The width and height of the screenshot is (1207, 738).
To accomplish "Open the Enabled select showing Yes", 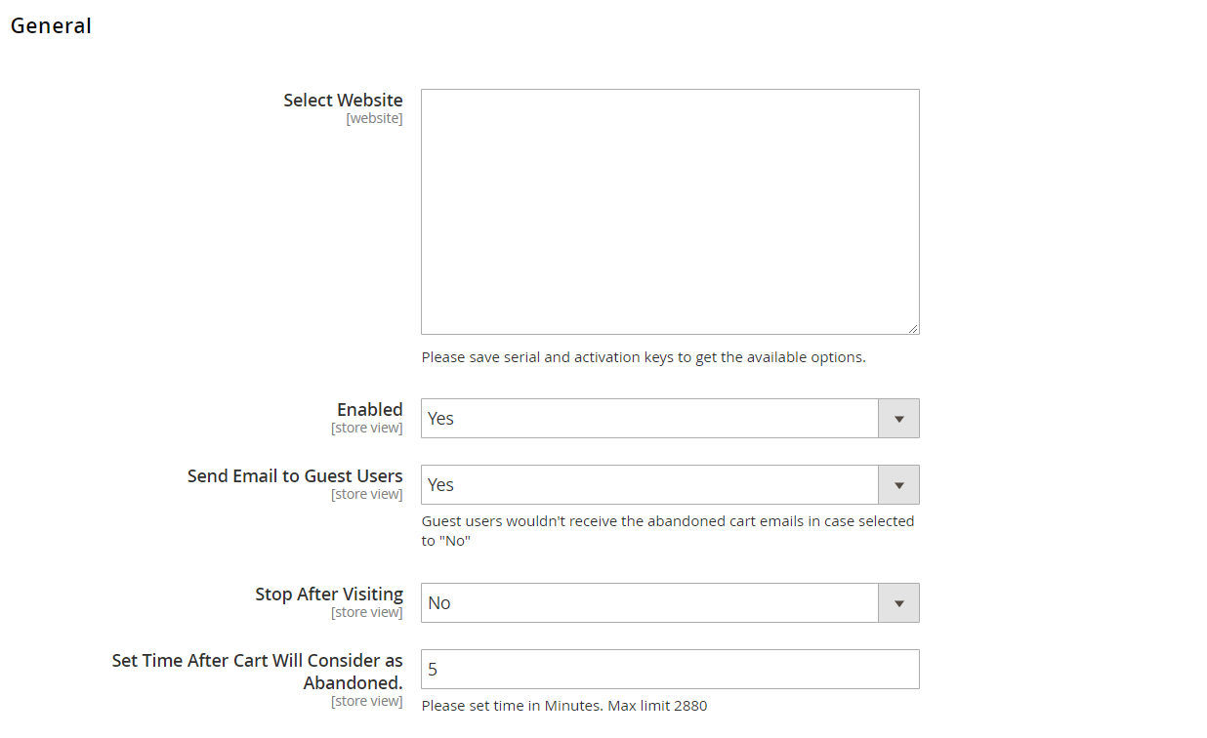I will click(x=649, y=419).
